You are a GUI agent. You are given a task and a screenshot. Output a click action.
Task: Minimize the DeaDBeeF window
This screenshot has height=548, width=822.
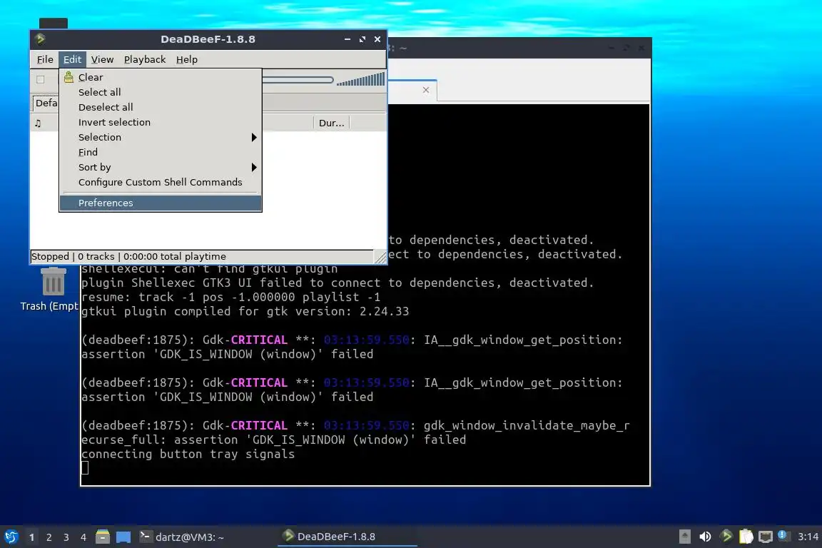(x=347, y=39)
